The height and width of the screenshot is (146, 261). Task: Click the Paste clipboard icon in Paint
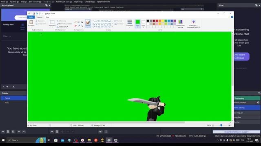click(31, 22)
